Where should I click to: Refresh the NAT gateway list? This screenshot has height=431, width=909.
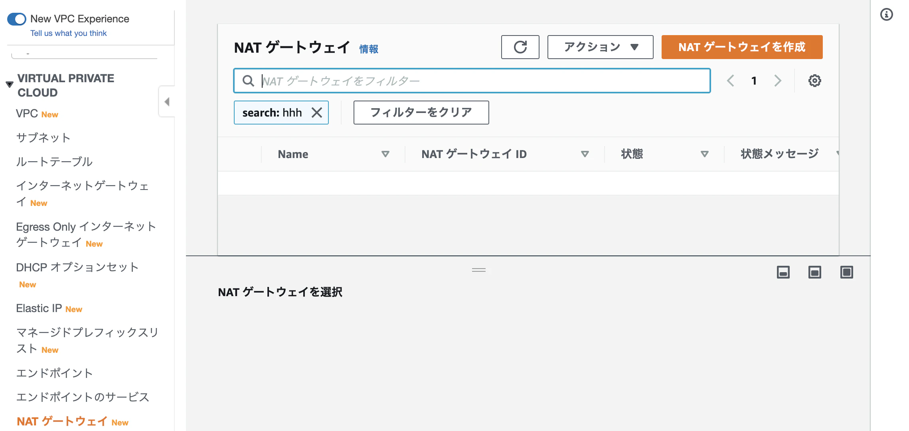[520, 47]
